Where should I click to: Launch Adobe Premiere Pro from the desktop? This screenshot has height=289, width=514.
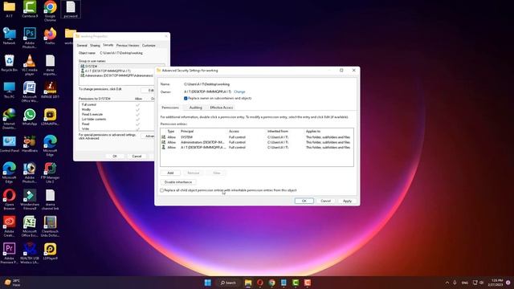pos(9,253)
